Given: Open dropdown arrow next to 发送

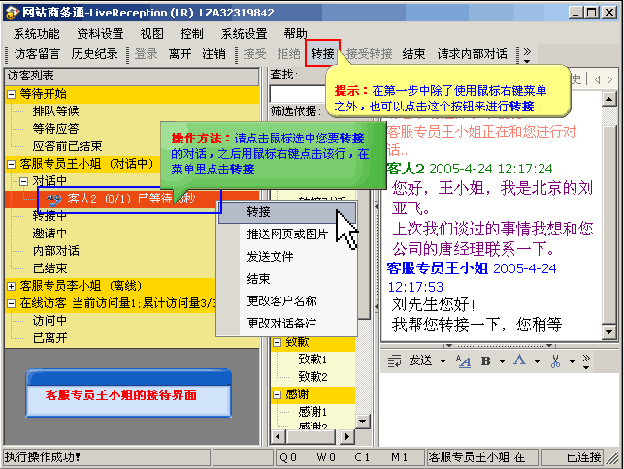Looking at the screenshot, I should point(443,360).
